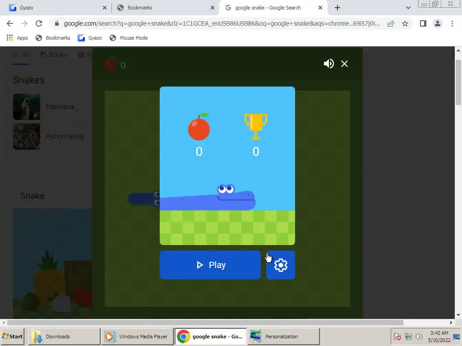Share this page icon
This screenshot has height=346, width=462.
click(391, 23)
